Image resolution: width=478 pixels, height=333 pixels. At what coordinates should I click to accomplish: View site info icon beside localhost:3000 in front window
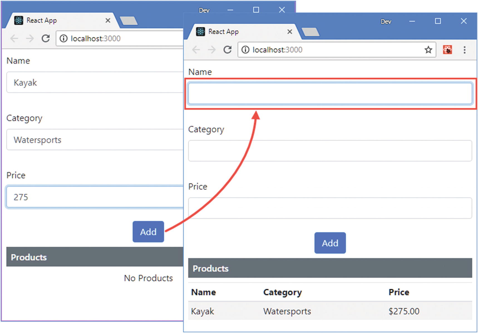click(245, 50)
